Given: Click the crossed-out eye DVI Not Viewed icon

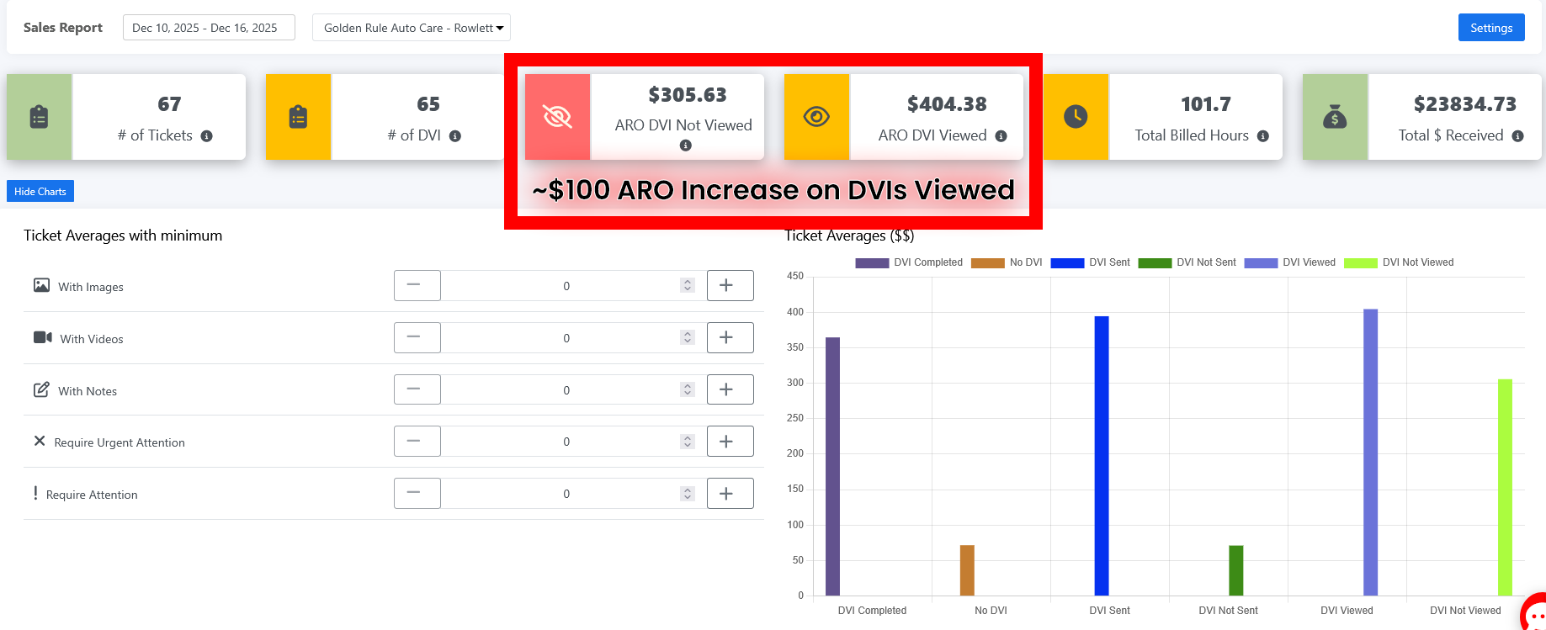Looking at the screenshot, I should 557,117.
